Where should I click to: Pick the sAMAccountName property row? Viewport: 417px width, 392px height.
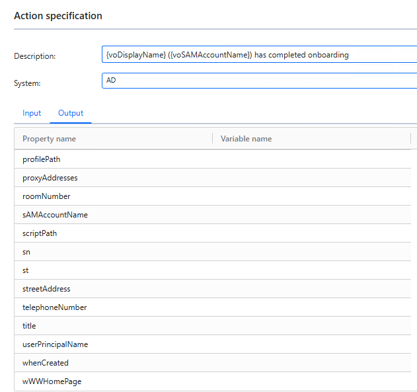(x=213, y=215)
